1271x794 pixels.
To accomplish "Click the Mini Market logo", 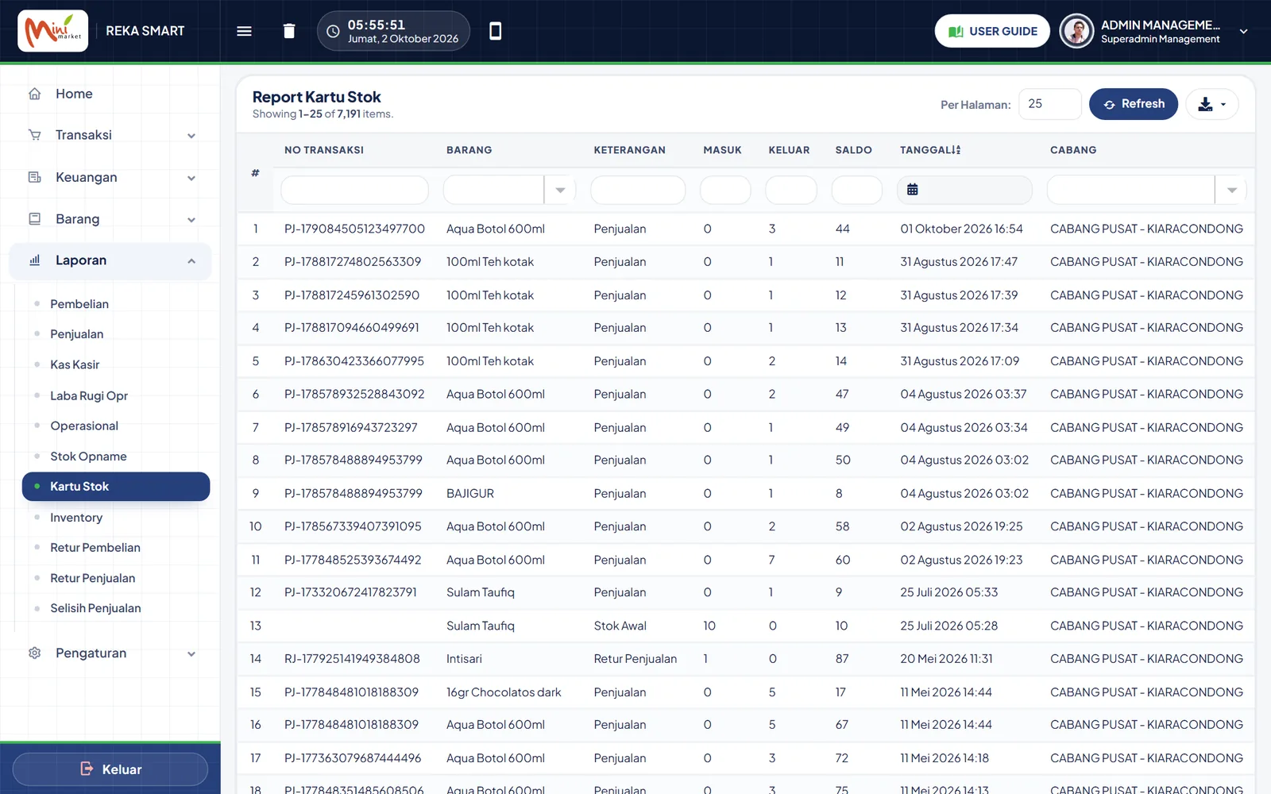I will coord(53,31).
